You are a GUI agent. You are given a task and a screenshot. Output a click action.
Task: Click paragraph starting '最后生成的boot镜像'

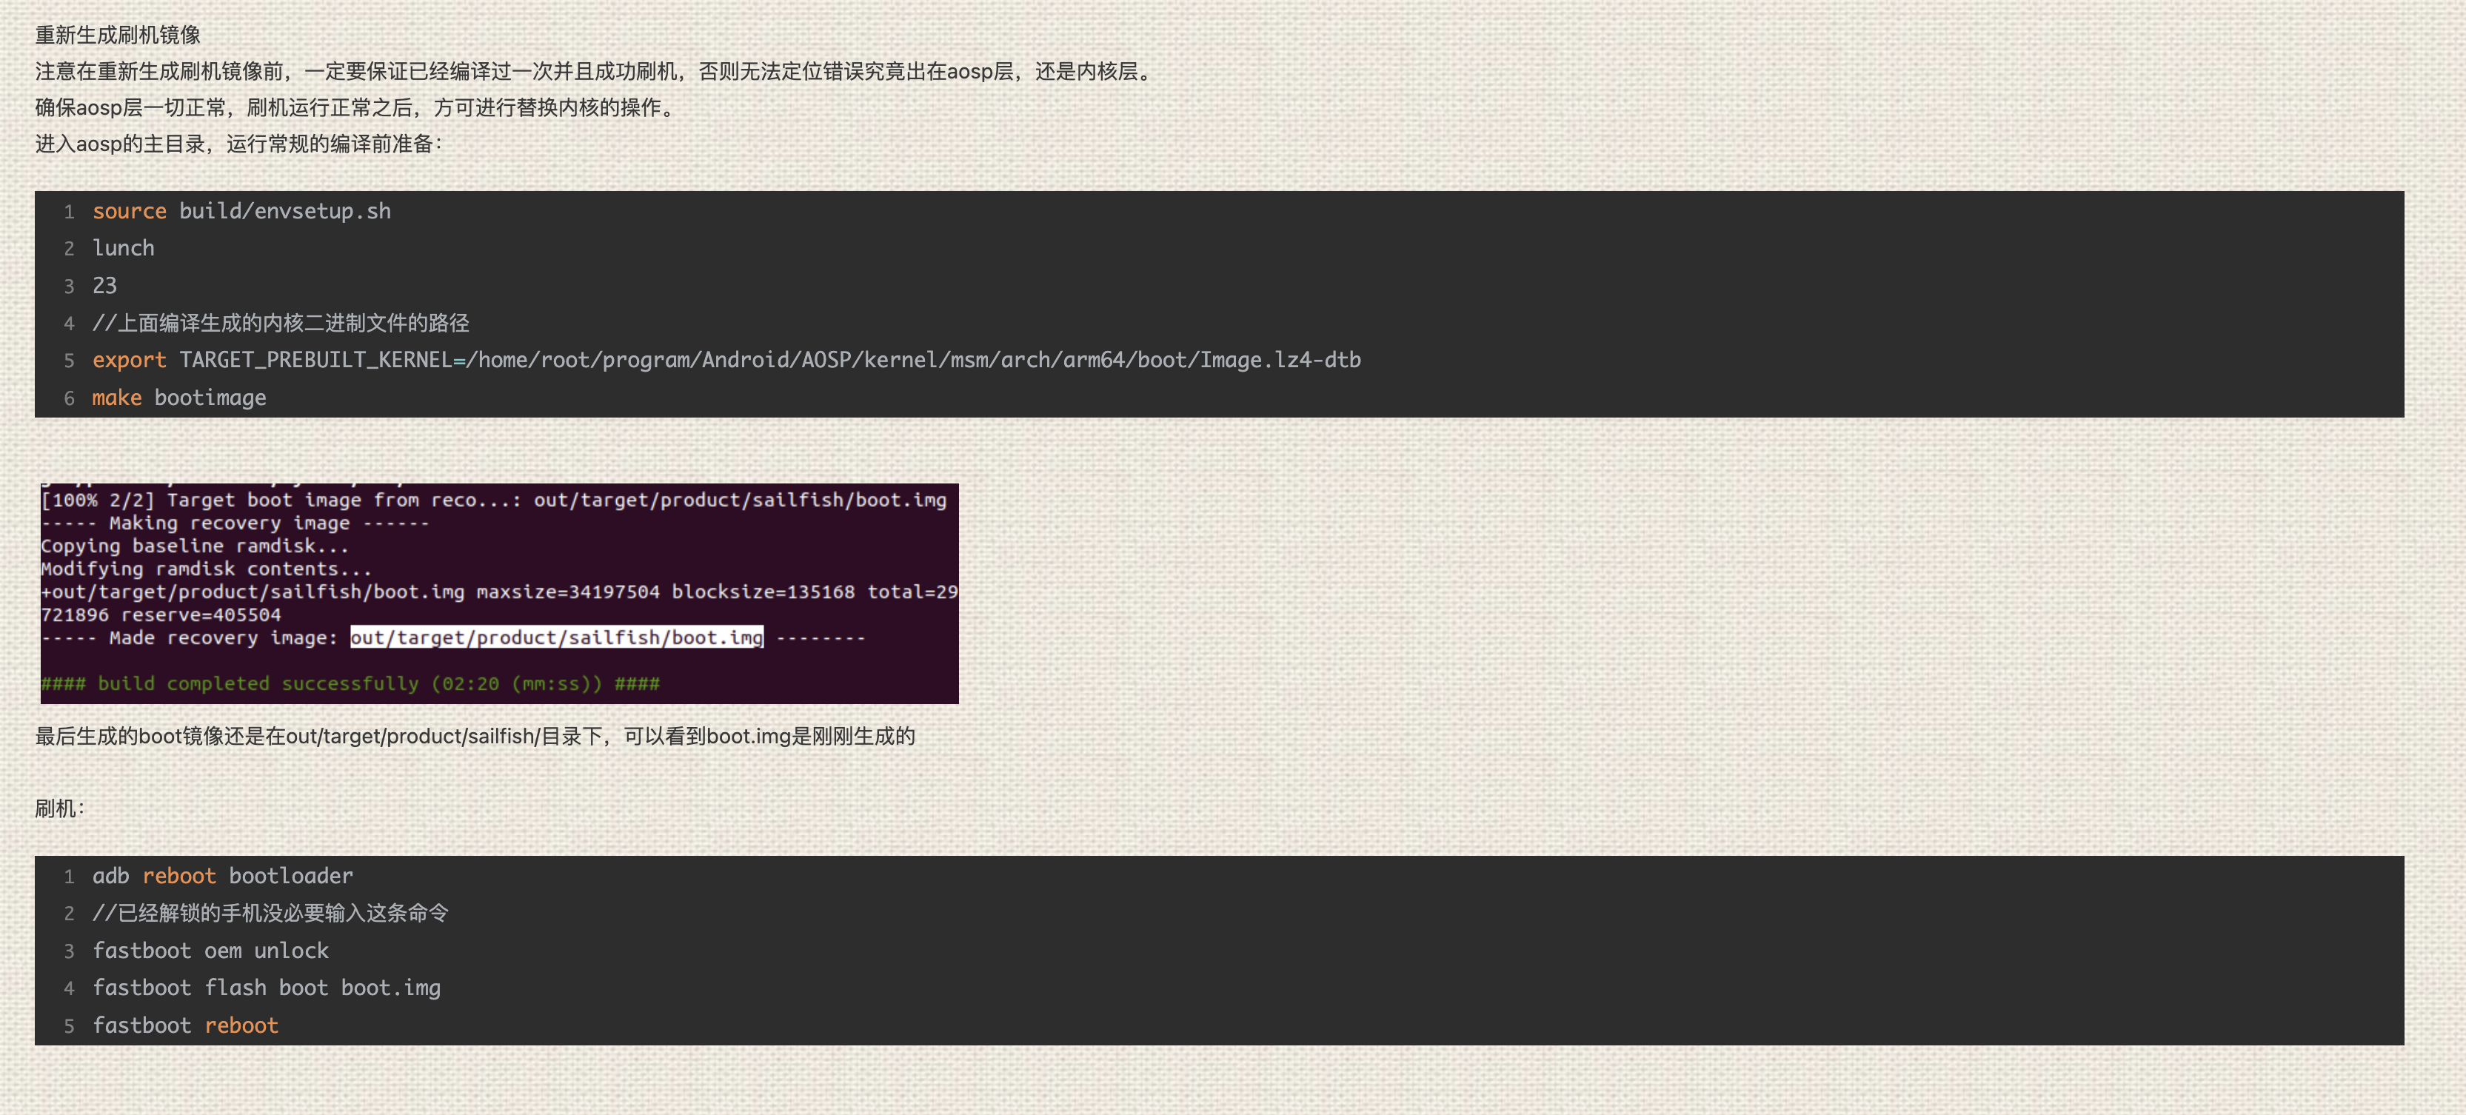click(475, 737)
